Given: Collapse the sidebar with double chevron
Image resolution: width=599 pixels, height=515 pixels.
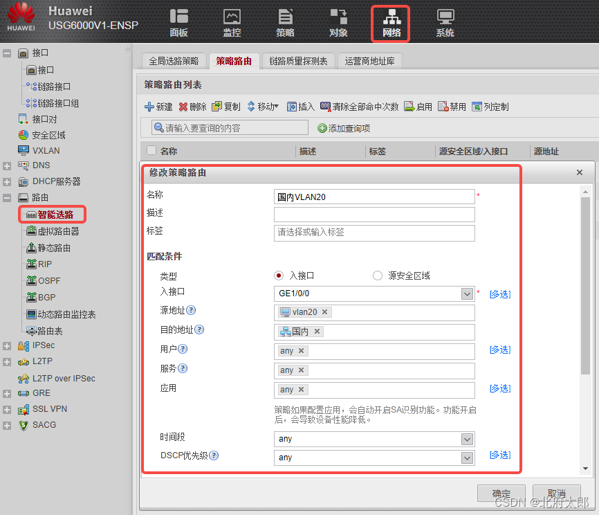Looking at the screenshot, I should pos(129,50).
